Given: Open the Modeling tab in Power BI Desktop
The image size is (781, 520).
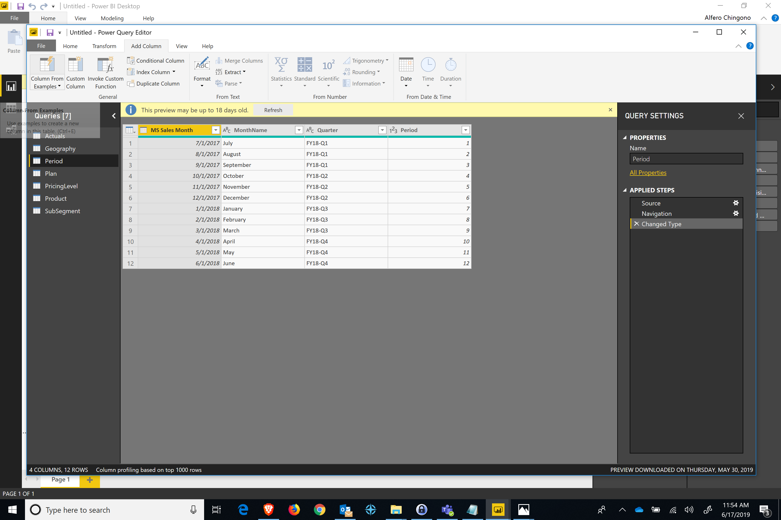Looking at the screenshot, I should tap(112, 18).
